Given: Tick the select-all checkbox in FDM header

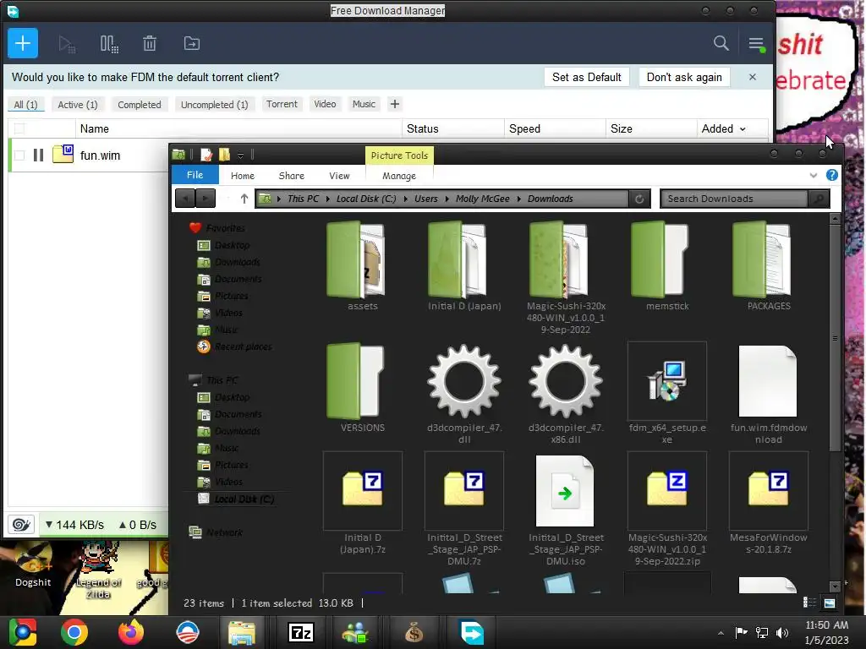Looking at the screenshot, I should [19, 128].
